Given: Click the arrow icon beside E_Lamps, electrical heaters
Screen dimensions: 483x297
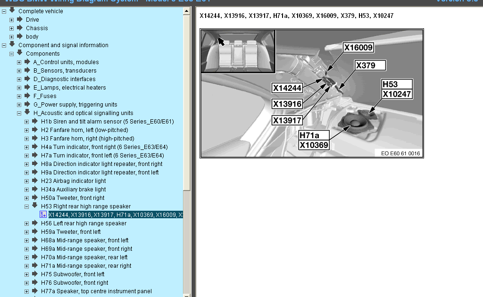Looking at the screenshot, I should point(27,87).
